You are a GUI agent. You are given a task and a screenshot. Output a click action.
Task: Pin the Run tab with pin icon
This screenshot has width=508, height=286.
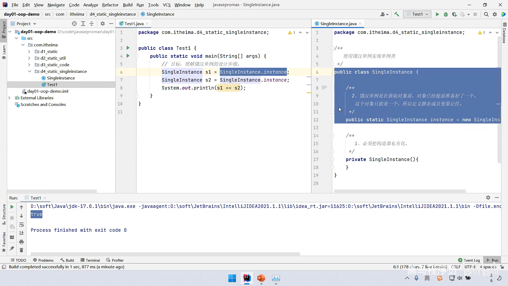tap(12, 248)
